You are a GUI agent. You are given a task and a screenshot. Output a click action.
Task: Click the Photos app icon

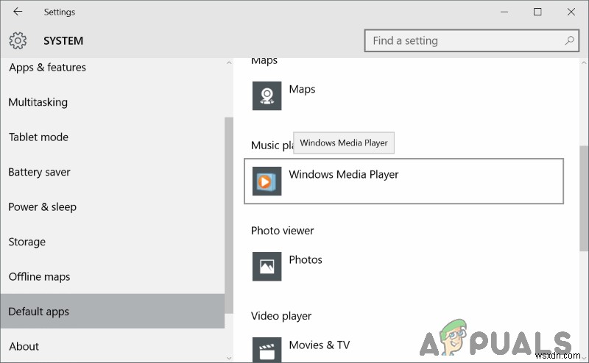[267, 266]
